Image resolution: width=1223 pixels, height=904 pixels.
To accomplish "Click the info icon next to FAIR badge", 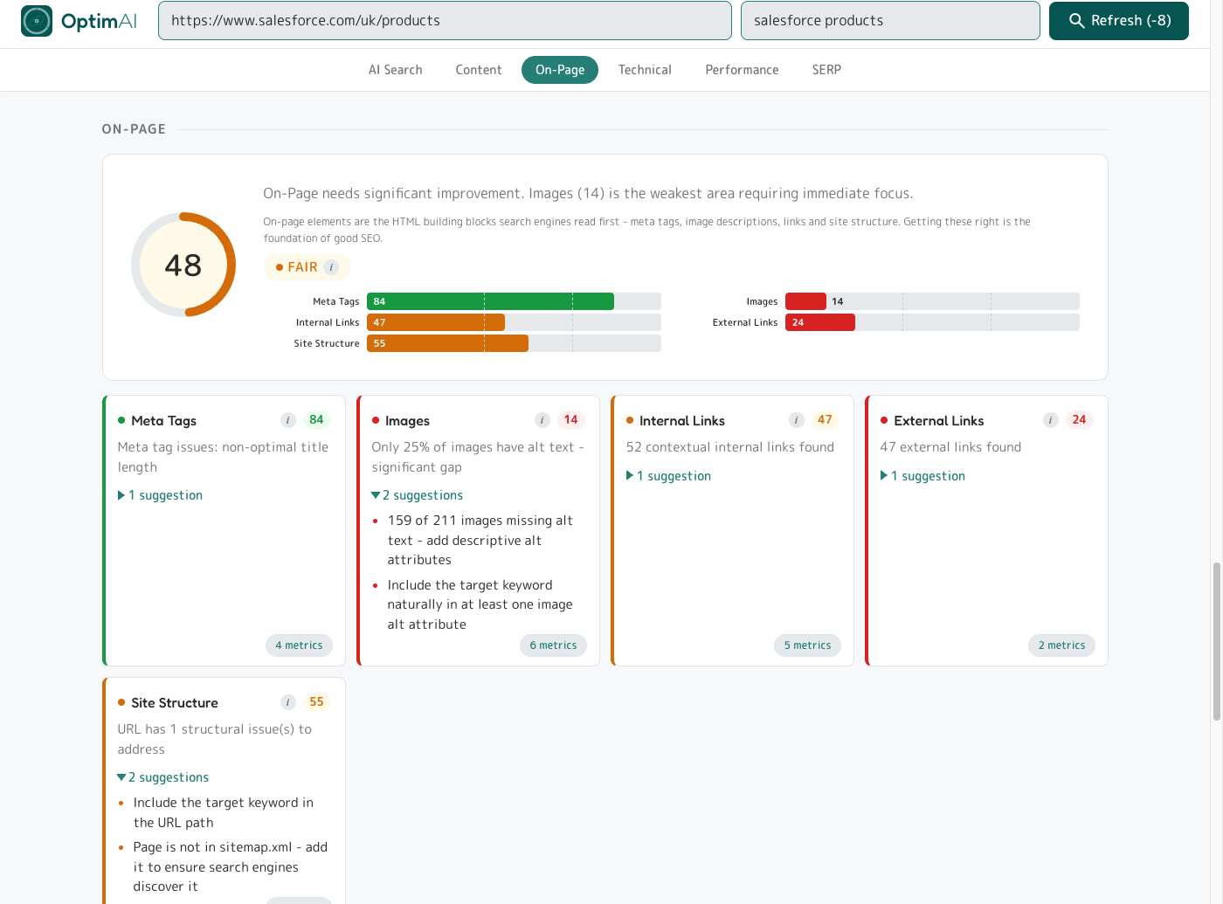I will coord(331,267).
